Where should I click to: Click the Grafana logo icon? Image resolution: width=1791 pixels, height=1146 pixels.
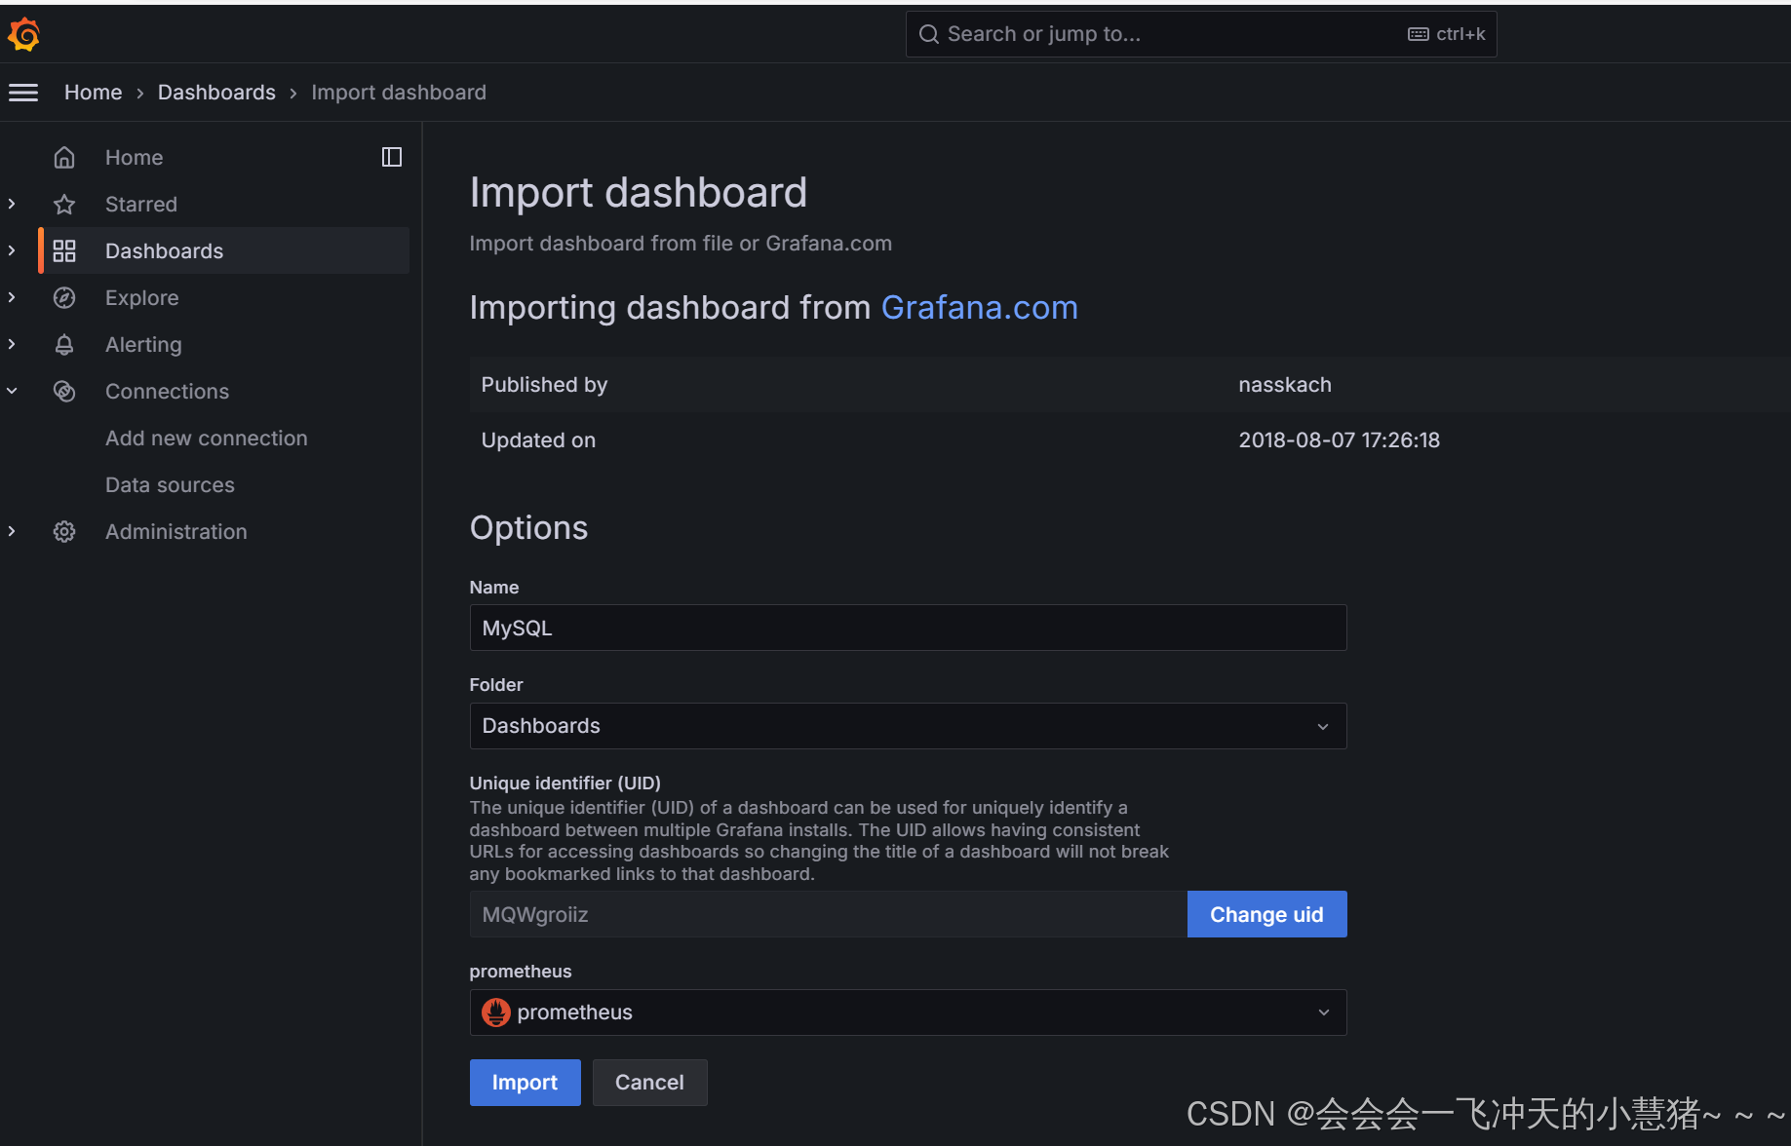pos(23,34)
